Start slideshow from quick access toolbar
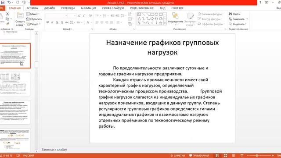281x158 pixels. pyautogui.click(x=24, y=3)
